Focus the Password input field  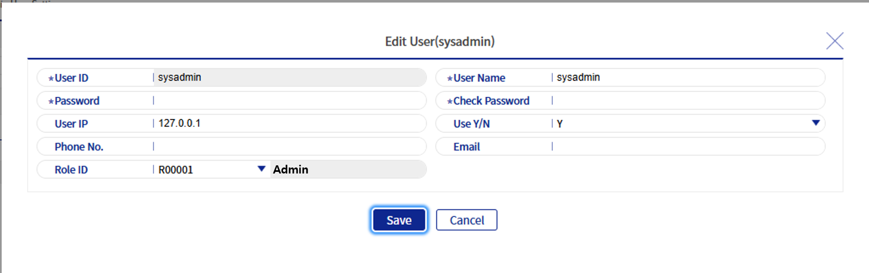pyautogui.click(x=288, y=101)
